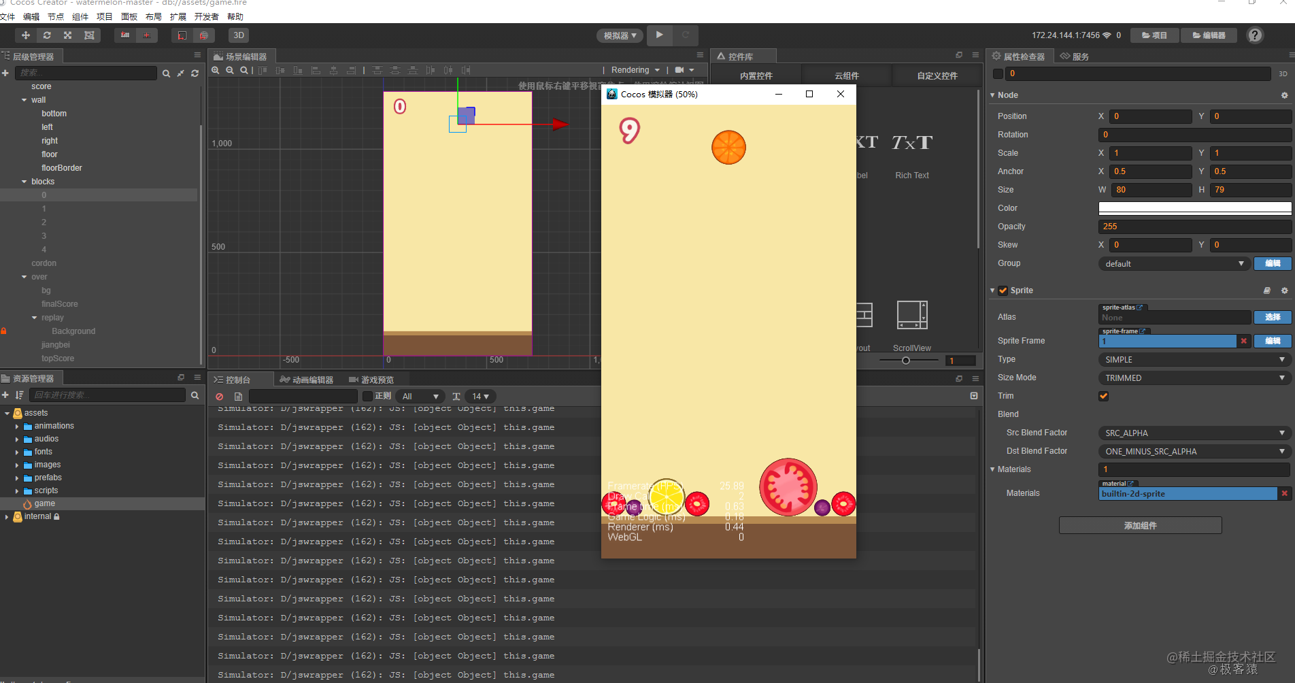This screenshot has width=1295, height=683.
Task: Open the 节点 menu
Action: pos(56,16)
